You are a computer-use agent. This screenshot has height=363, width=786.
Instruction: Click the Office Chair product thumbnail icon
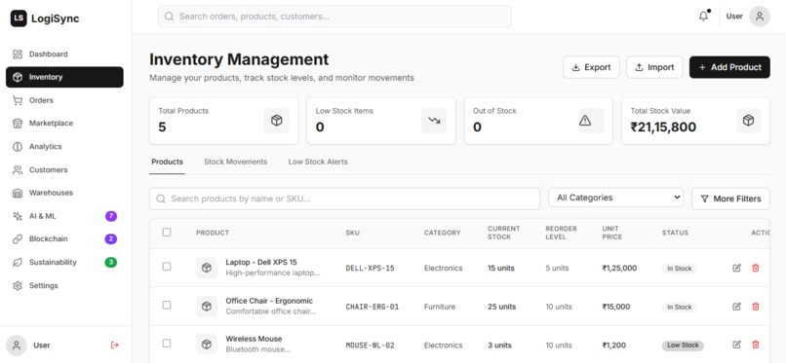pyautogui.click(x=207, y=306)
